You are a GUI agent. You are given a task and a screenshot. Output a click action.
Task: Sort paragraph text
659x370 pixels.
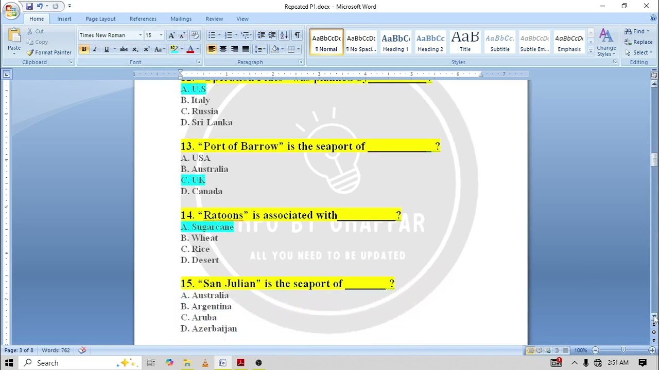[x=284, y=35]
